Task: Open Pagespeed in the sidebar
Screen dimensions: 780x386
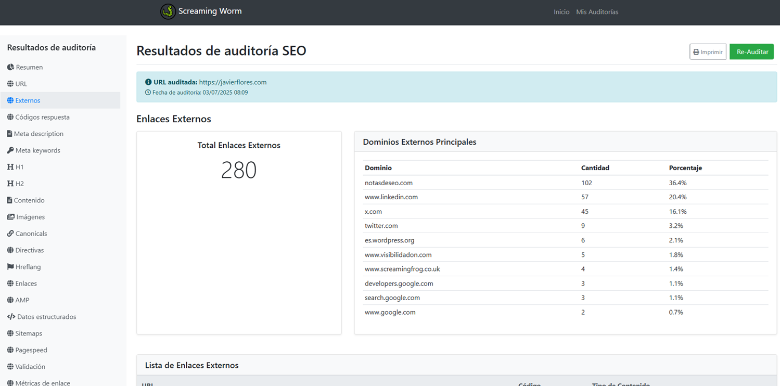Action: (x=60, y=350)
